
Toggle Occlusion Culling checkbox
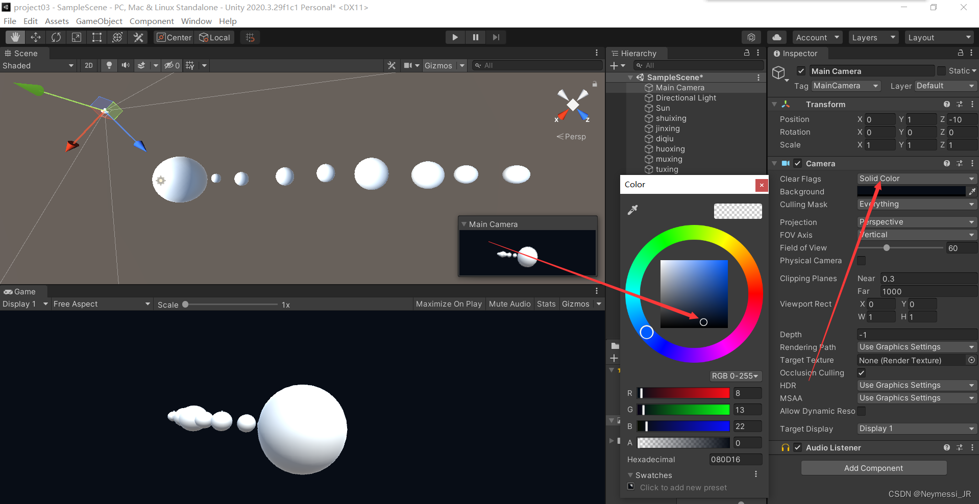(862, 373)
